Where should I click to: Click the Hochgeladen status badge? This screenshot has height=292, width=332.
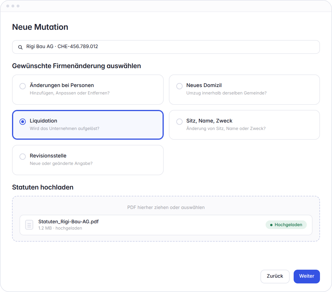(x=286, y=225)
